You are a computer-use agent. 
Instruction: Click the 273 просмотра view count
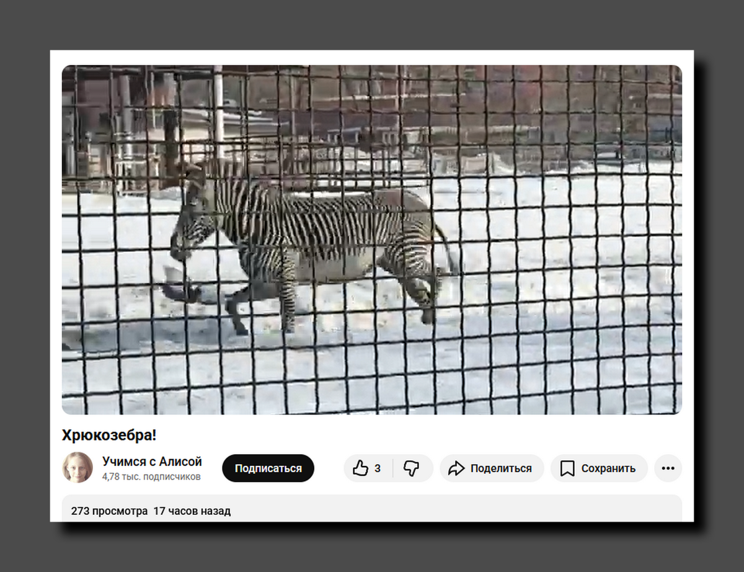[109, 511]
